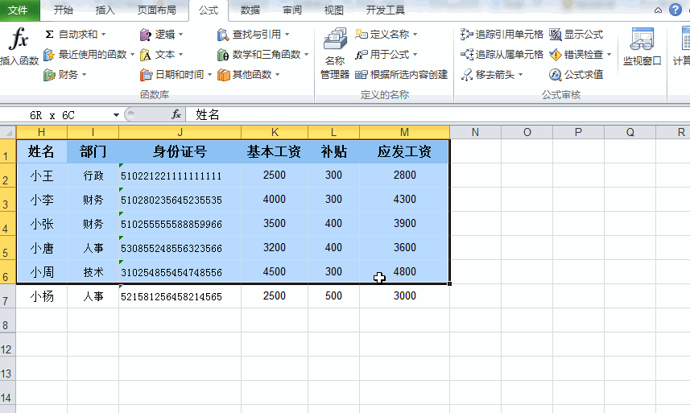Open Excel Help question mark icon
The height and width of the screenshot is (413, 690).
tap(675, 10)
